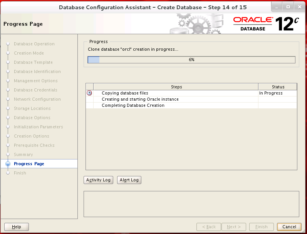
Task: Click the Status column header
Action: 278,87
